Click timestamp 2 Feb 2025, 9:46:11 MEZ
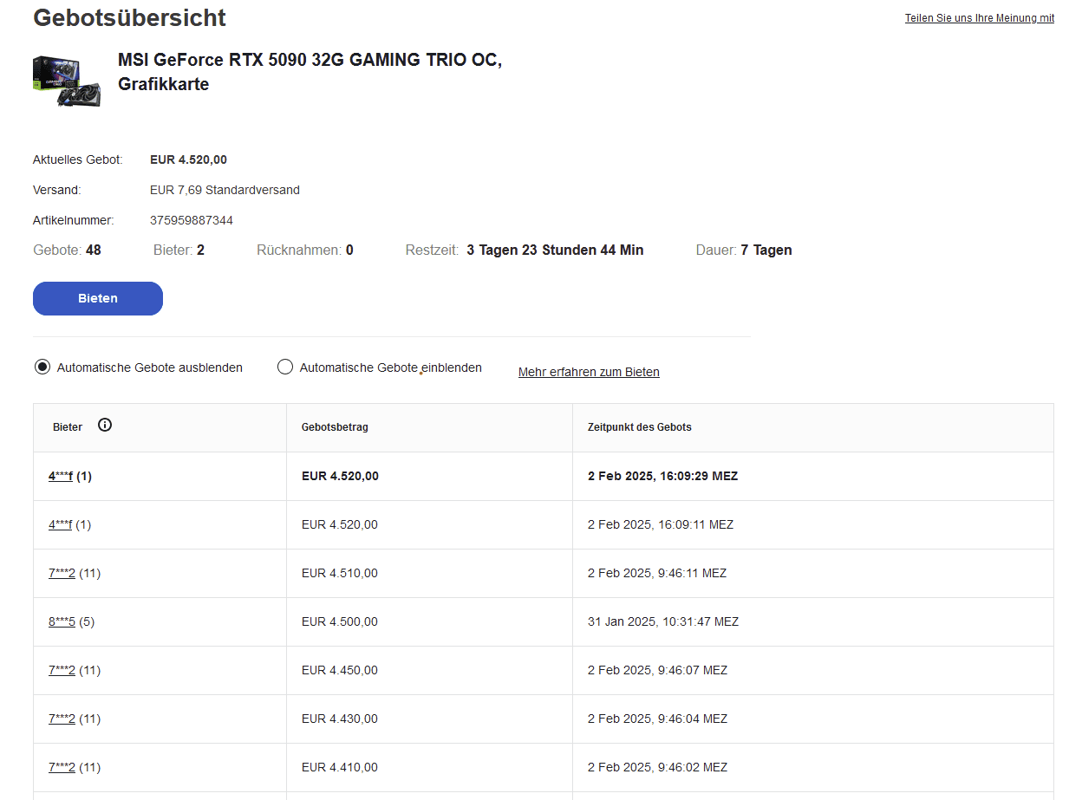Viewport: 1069px width, 800px height. point(657,573)
